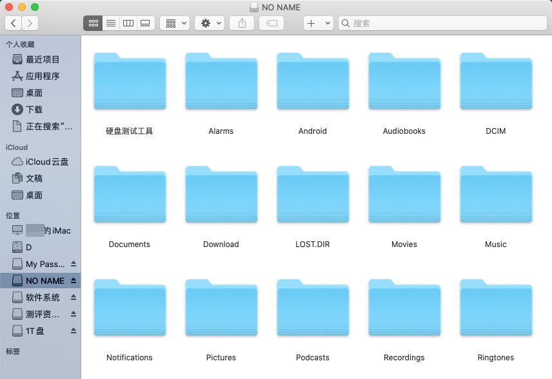Select 最近项目 in sidebar

(x=42, y=59)
